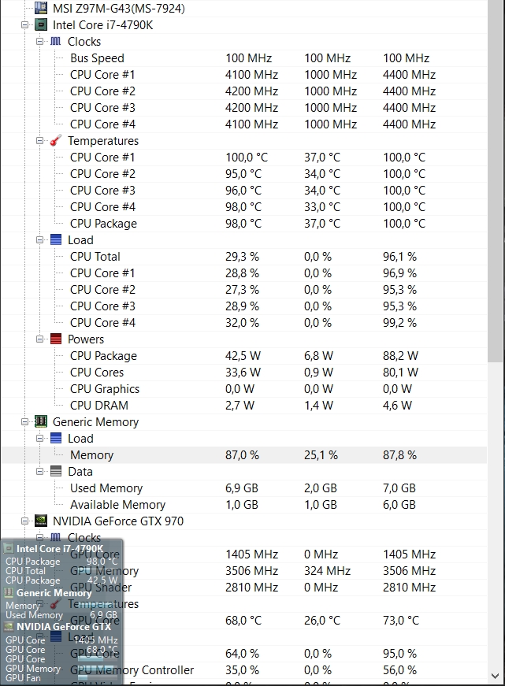This screenshot has width=505, height=686.
Task: Click the Intel Core i7-4790K processor chip icon
Action: (41, 25)
